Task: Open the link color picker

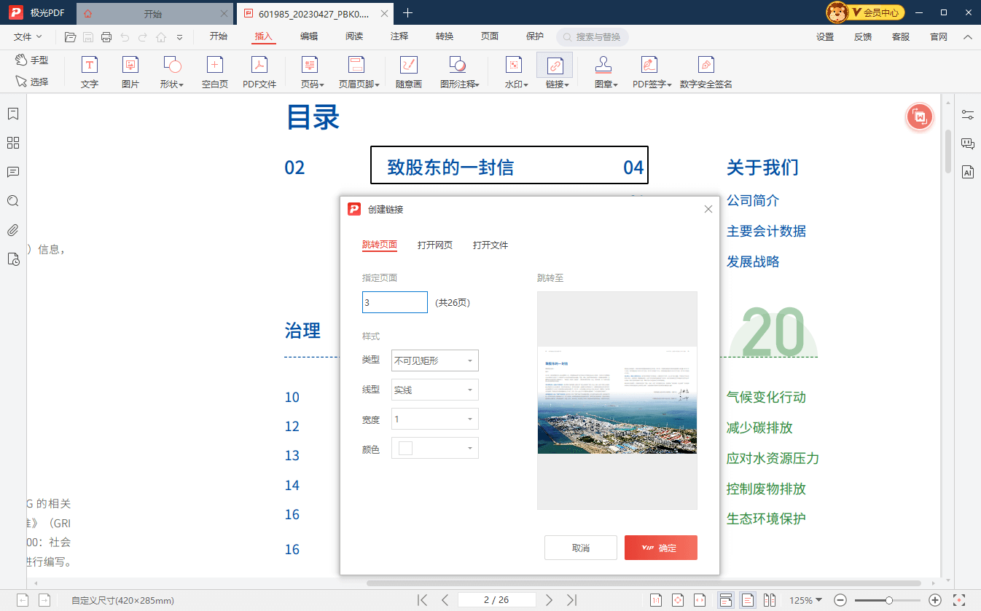Action: 435,448
